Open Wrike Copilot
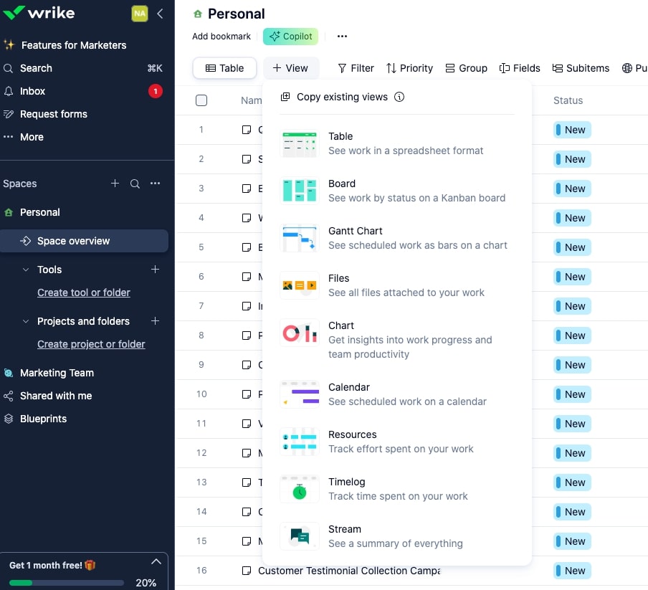This screenshot has height=590, width=648. [x=290, y=36]
